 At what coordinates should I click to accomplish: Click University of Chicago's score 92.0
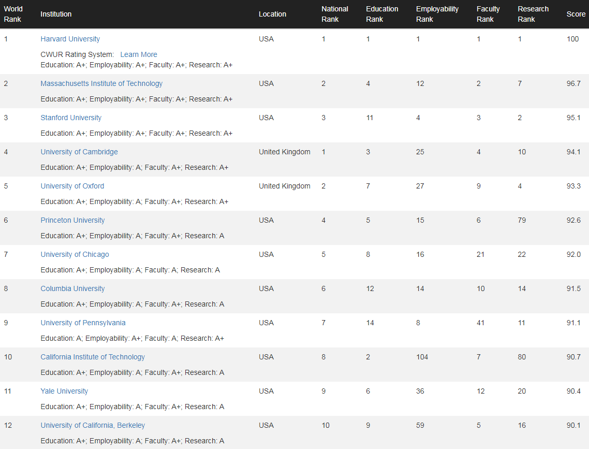573,254
